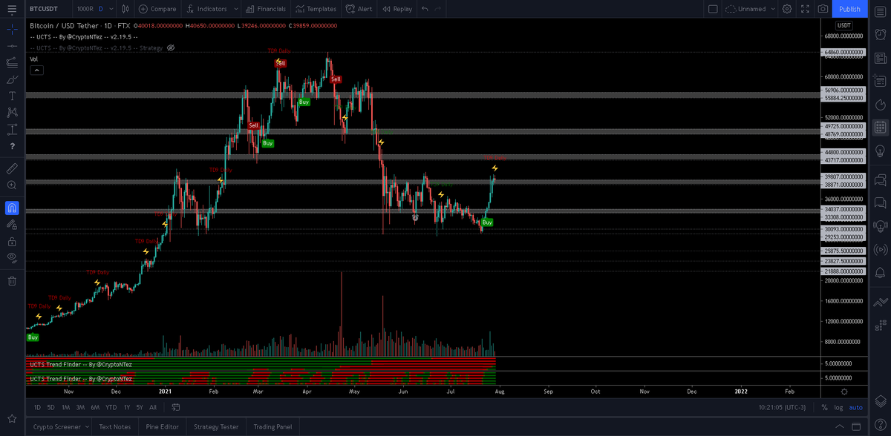Toggle lock all drawing tools

[12, 241]
